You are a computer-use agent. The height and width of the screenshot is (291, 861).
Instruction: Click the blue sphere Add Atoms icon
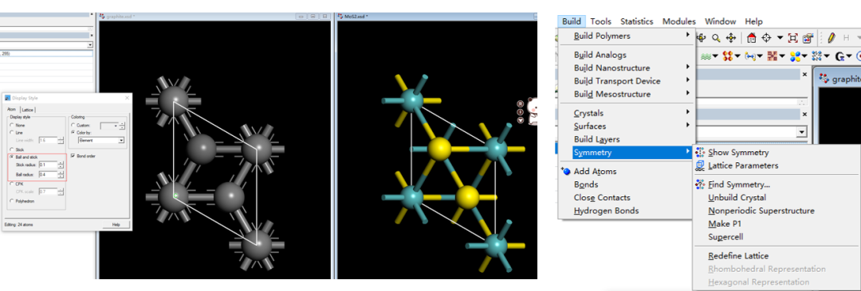tap(566, 171)
